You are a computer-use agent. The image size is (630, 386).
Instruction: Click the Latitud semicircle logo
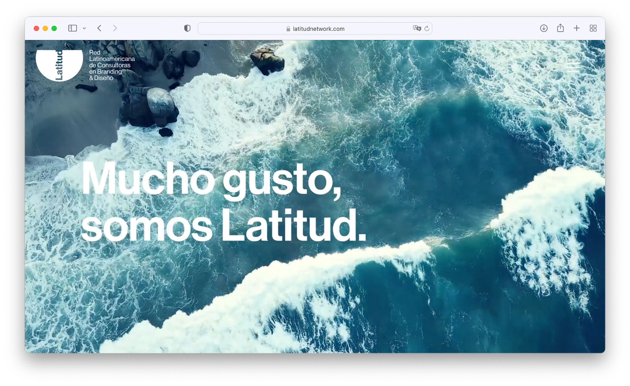[59, 65]
